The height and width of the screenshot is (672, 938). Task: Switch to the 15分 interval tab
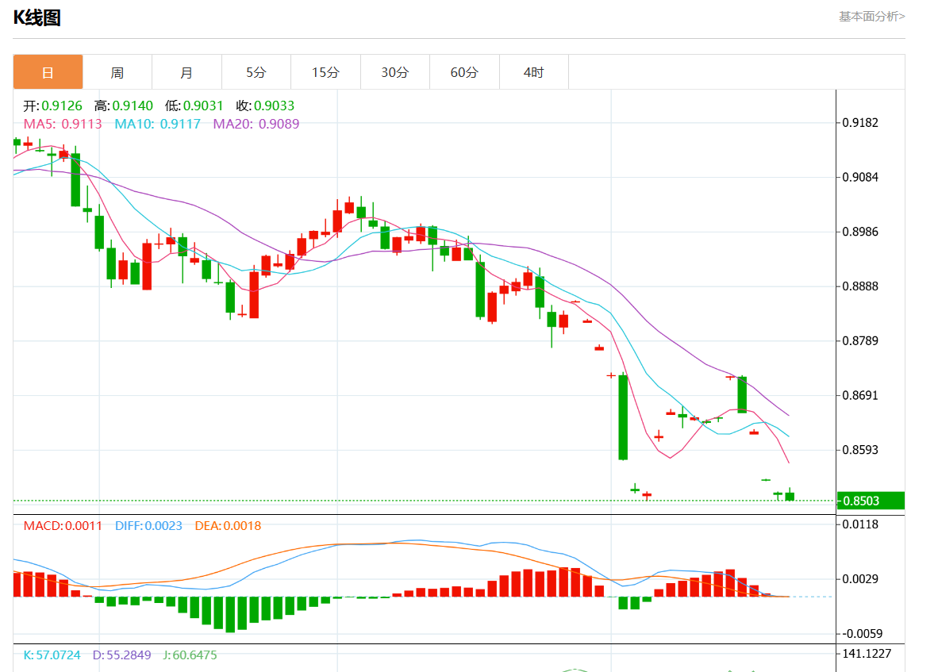coord(325,72)
